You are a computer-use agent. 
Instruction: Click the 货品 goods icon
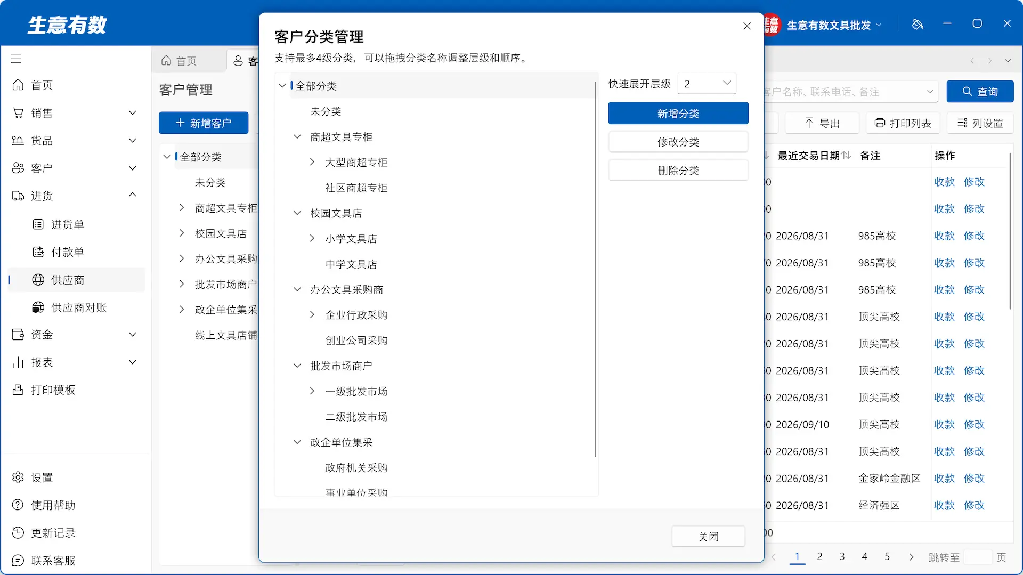point(18,140)
